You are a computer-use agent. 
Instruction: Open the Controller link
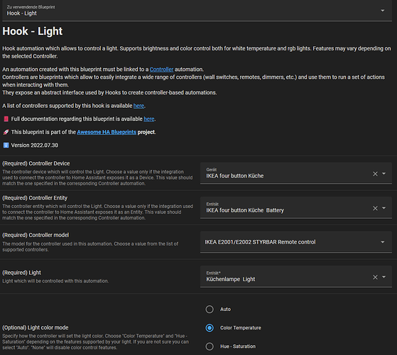(161, 70)
